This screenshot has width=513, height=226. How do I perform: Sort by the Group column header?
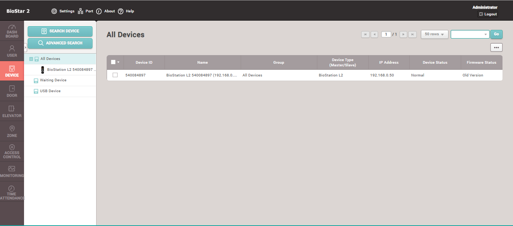(279, 63)
